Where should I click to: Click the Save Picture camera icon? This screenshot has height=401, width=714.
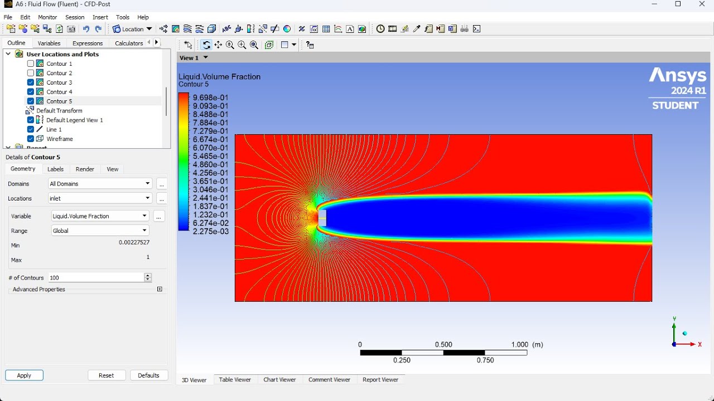point(71,29)
